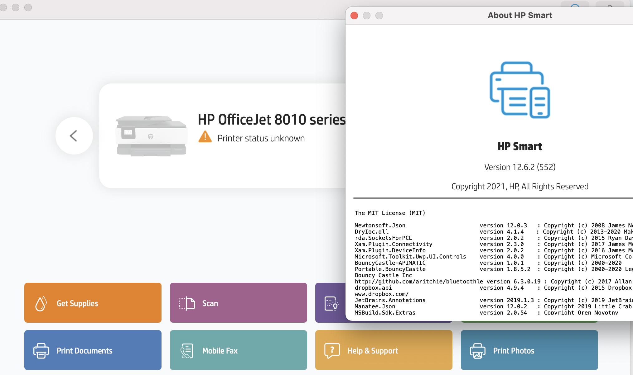This screenshot has width=633, height=375.
Task: Click the www.dropbox.com link in license text
Action: click(381, 294)
